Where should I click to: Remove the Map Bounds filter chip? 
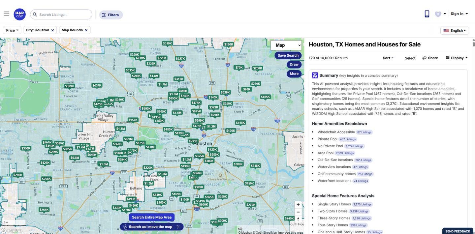point(86,30)
